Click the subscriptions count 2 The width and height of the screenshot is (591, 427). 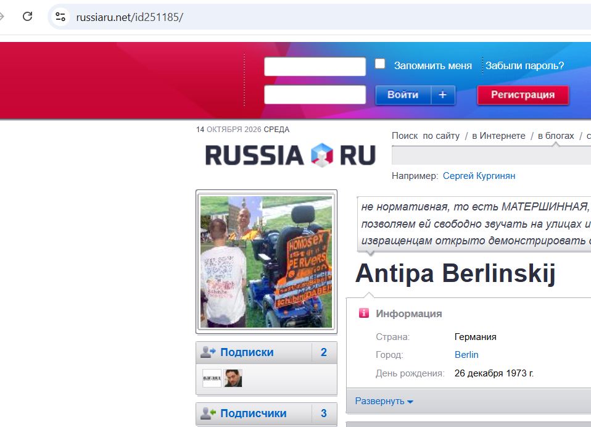(323, 352)
